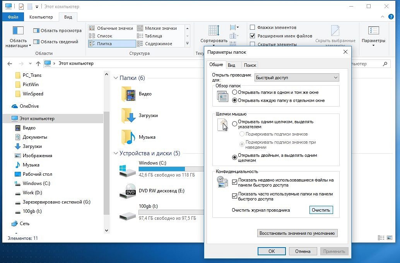Click Восстановить значения по умолчанию button

pyautogui.click(x=297, y=233)
